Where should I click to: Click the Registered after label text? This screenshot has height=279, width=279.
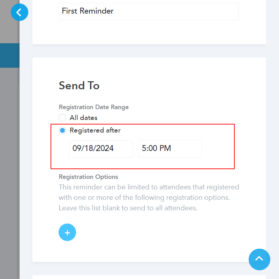pos(95,130)
